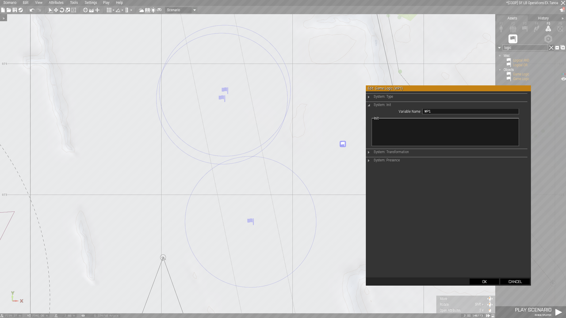The image size is (566, 318).
Task: Toggle the weather preview cloud icon
Action: [141, 10]
